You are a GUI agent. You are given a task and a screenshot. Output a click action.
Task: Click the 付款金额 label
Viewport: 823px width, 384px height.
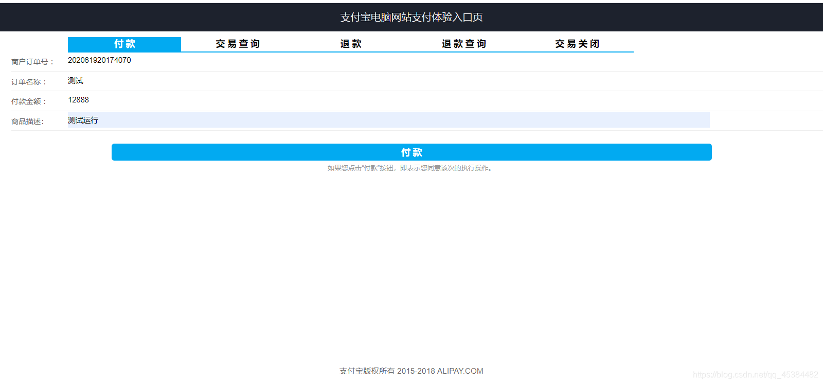tap(29, 101)
